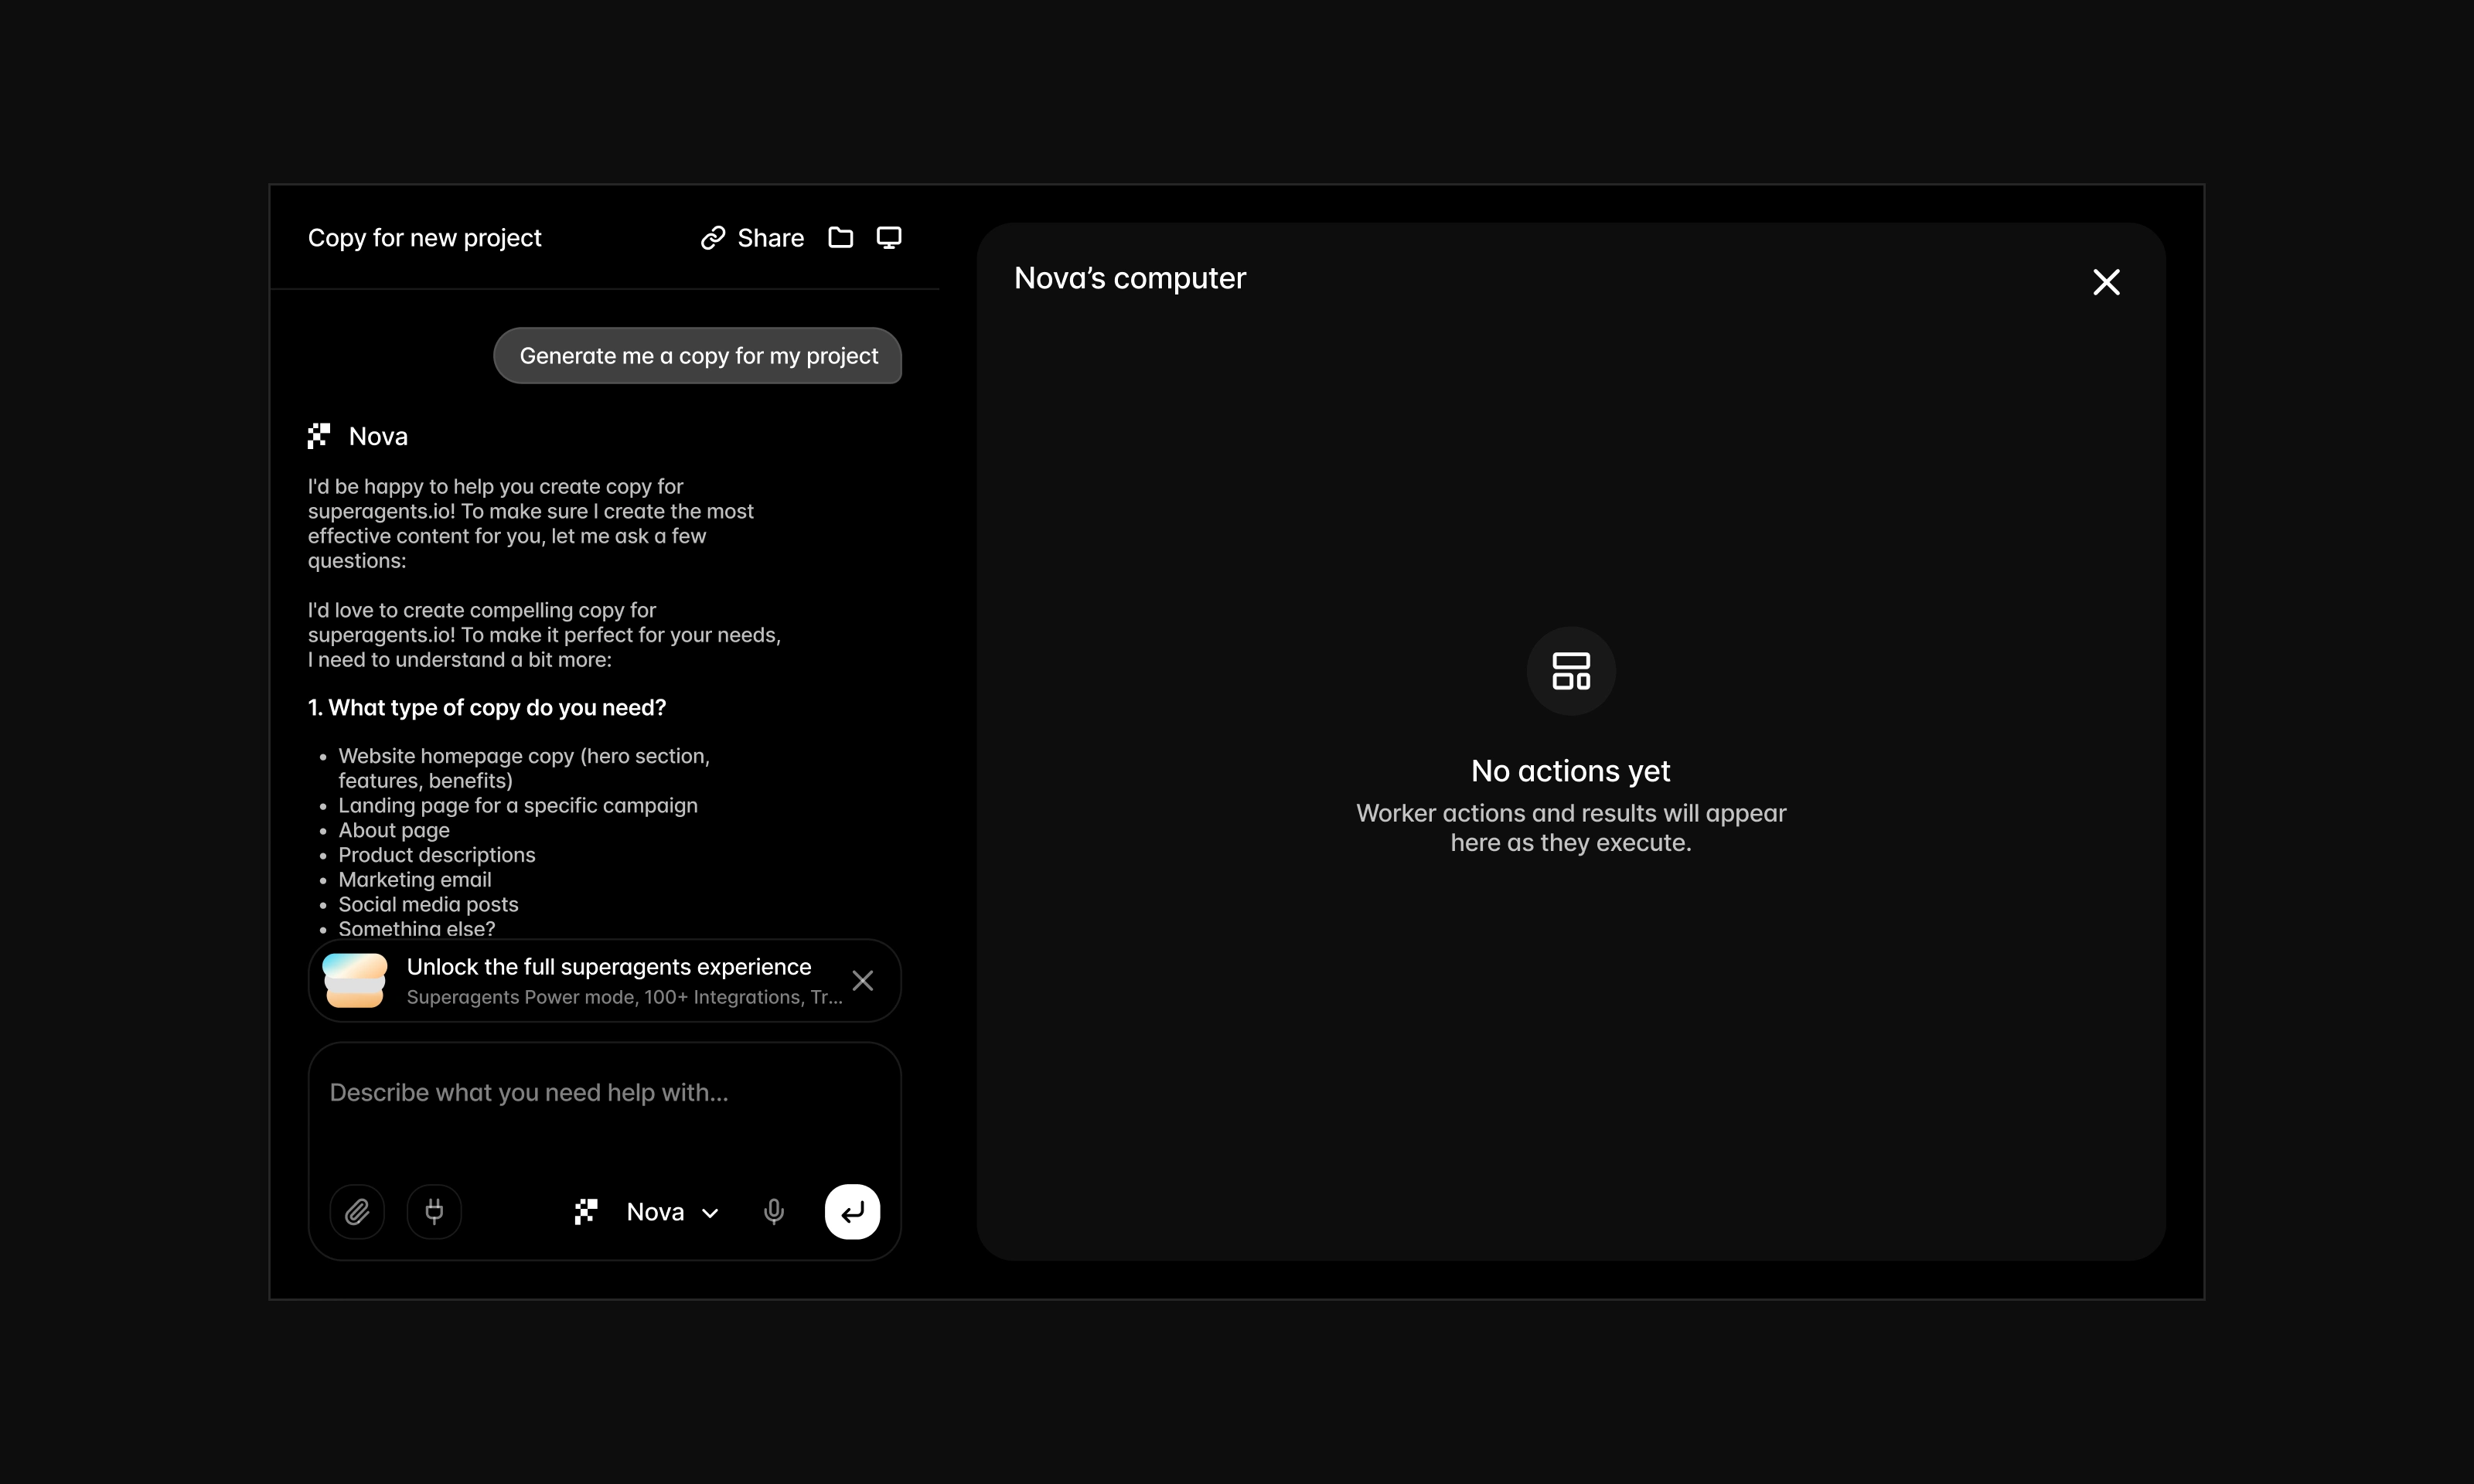2474x1484 pixels.
Task: Click the "Generate me a copy" message bubble
Action: pos(698,356)
